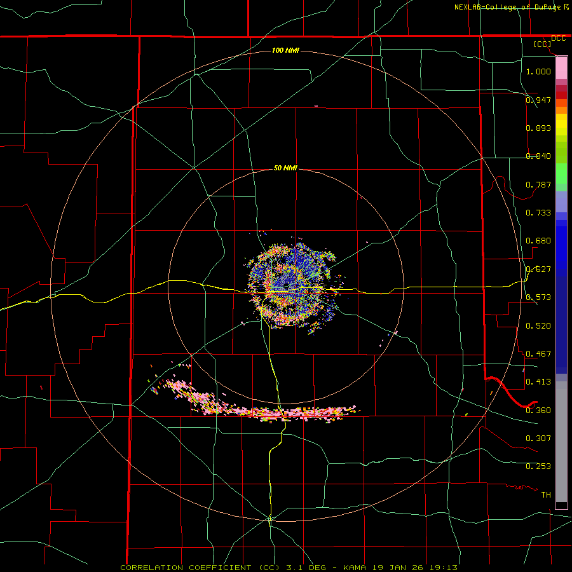Select the 0.467 legend value
This screenshot has width=572, height=572.
pos(538,353)
